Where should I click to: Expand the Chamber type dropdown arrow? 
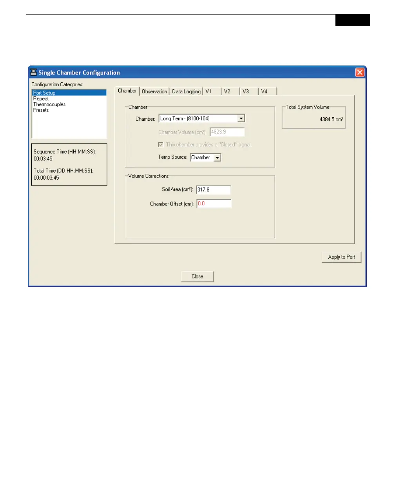(x=241, y=118)
